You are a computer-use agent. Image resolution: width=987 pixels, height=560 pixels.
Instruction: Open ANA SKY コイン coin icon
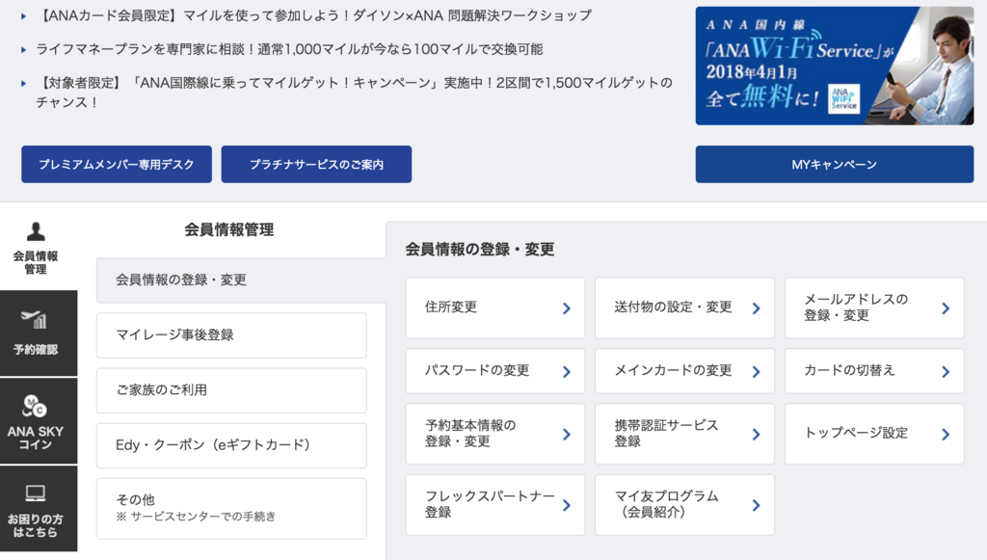click(x=35, y=406)
